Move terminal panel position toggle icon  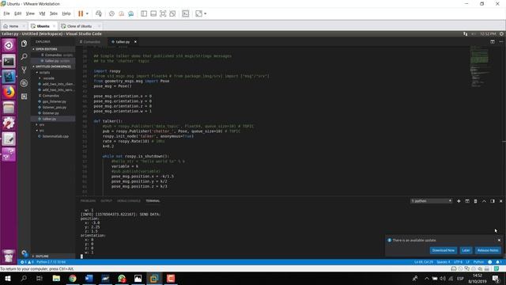(493, 201)
